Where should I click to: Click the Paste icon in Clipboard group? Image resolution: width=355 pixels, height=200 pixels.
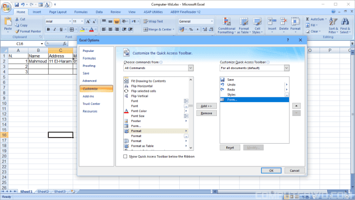coord(8,22)
